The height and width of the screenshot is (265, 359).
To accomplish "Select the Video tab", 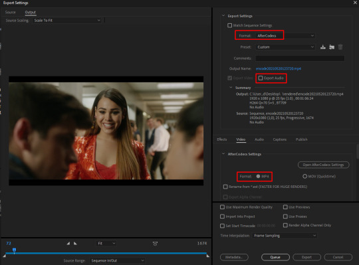I will click(x=241, y=139).
